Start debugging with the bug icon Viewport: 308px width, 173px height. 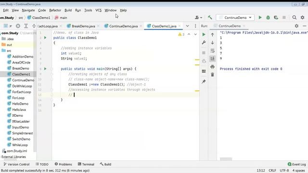[x=268, y=18]
